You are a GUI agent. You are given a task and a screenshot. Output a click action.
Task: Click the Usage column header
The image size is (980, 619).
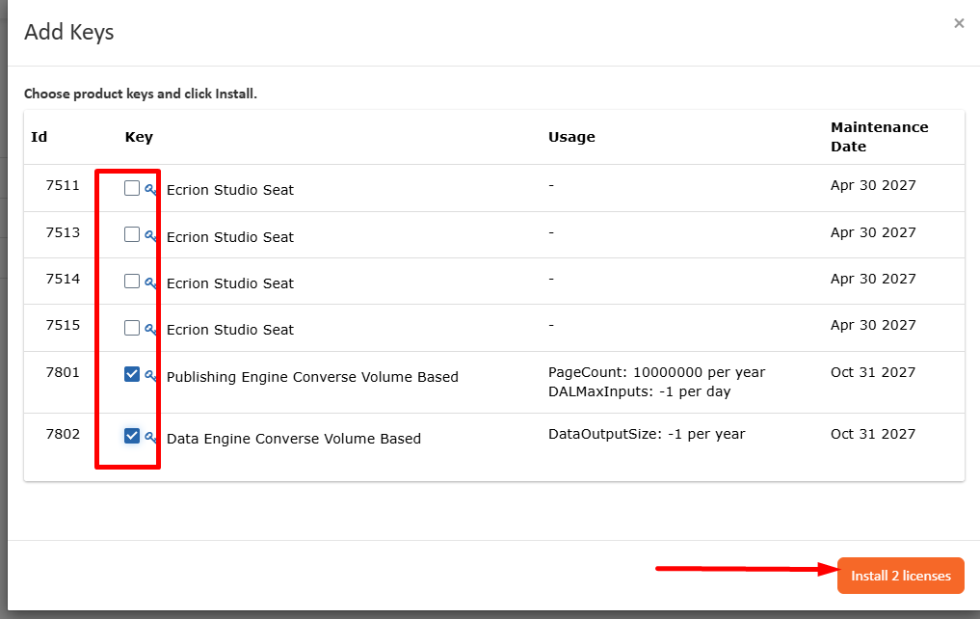point(571,137)
